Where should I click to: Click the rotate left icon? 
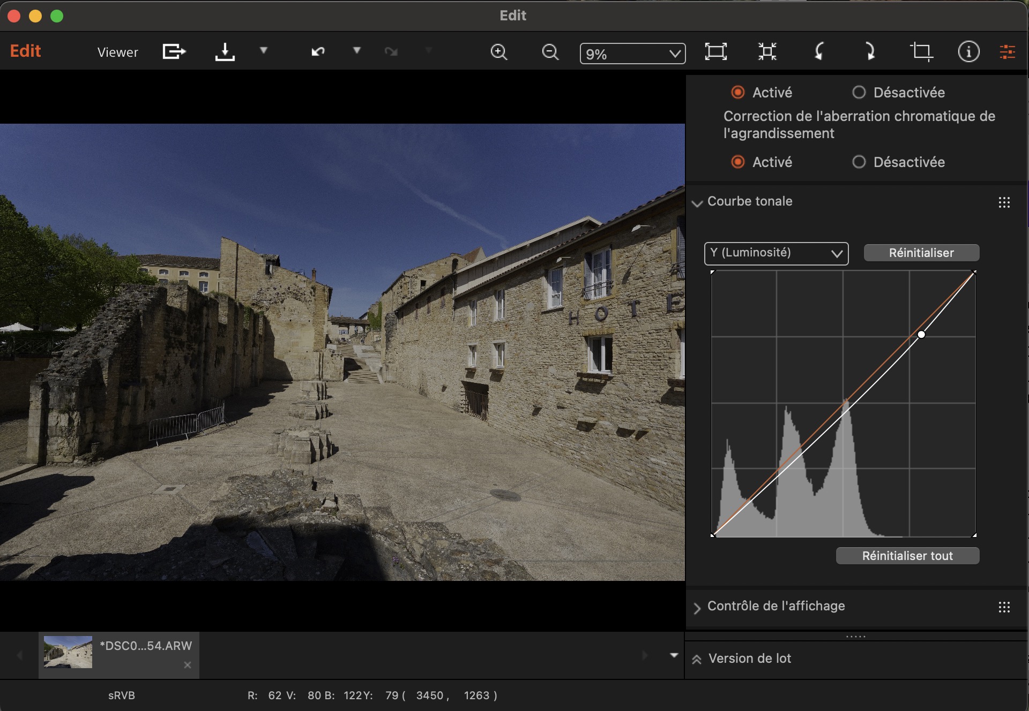pyautogui.click(x=819, y=52)
